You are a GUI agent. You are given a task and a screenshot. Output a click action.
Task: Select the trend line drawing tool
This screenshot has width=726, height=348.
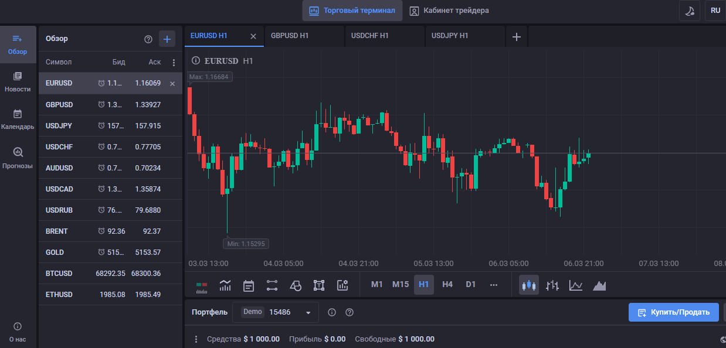point(272,285)
